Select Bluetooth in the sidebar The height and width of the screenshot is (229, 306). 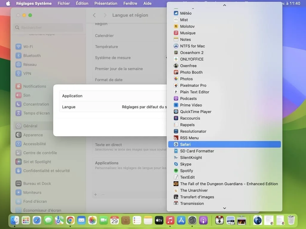point(31,55)
